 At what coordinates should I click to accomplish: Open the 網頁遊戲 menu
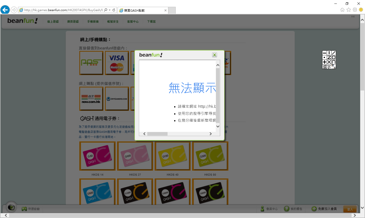73,22
